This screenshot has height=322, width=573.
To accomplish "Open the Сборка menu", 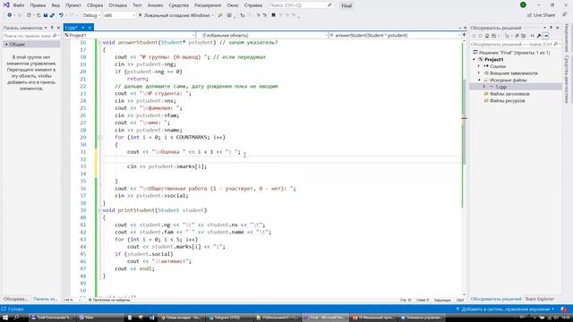I will pyautogui.click(x=95, y=5).
